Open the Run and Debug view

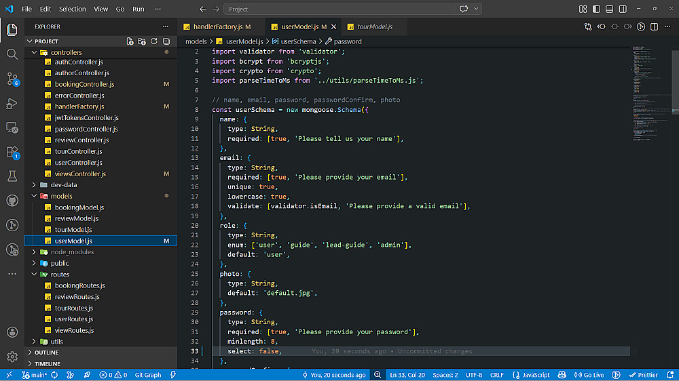12,103
